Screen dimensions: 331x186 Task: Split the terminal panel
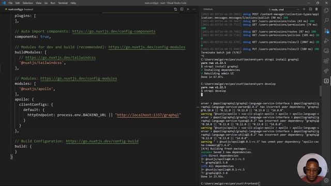(310, 9)
